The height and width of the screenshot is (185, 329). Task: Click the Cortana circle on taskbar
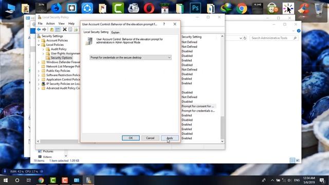pos(17,180)
